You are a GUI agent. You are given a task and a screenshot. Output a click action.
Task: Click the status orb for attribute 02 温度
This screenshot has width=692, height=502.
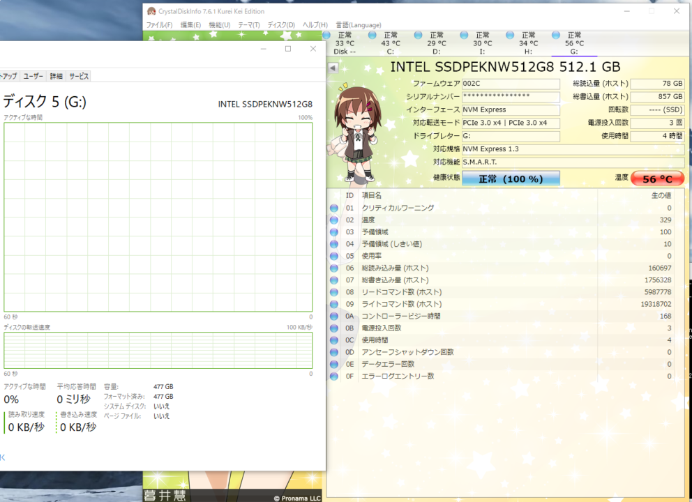(x=334, y=220)
